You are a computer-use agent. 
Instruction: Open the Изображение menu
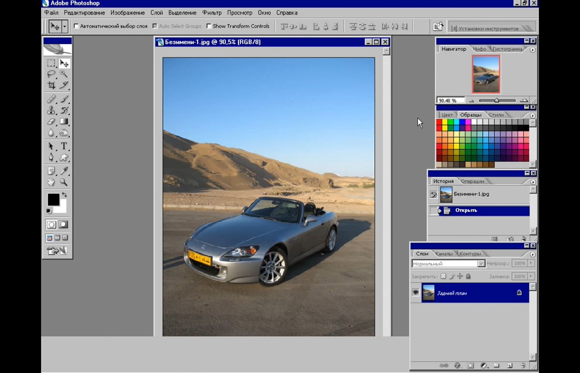tap(128, 13)
